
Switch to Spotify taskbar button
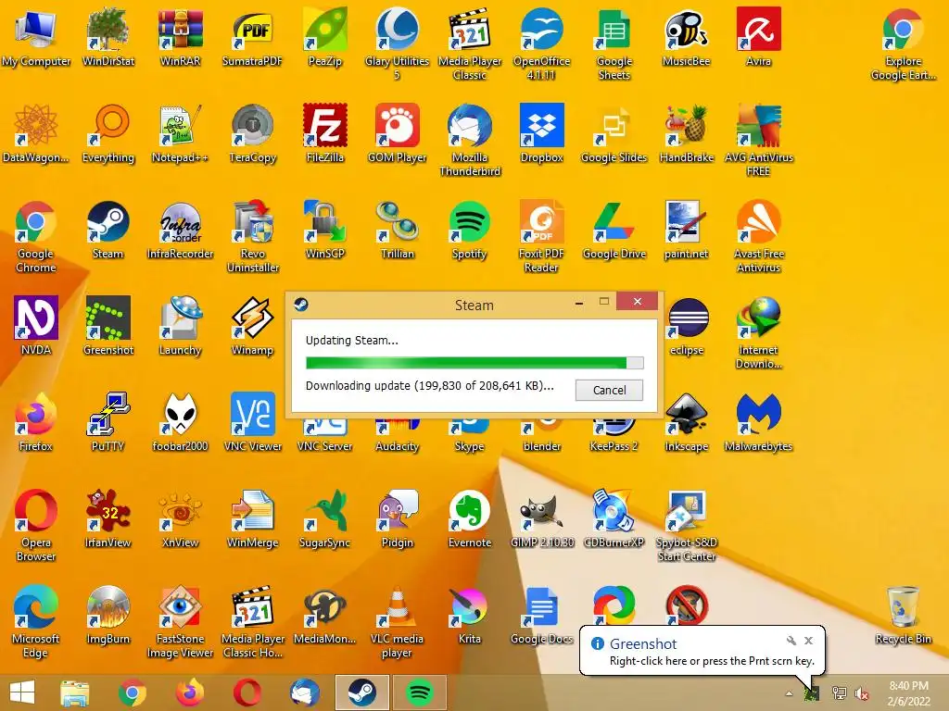420,692
